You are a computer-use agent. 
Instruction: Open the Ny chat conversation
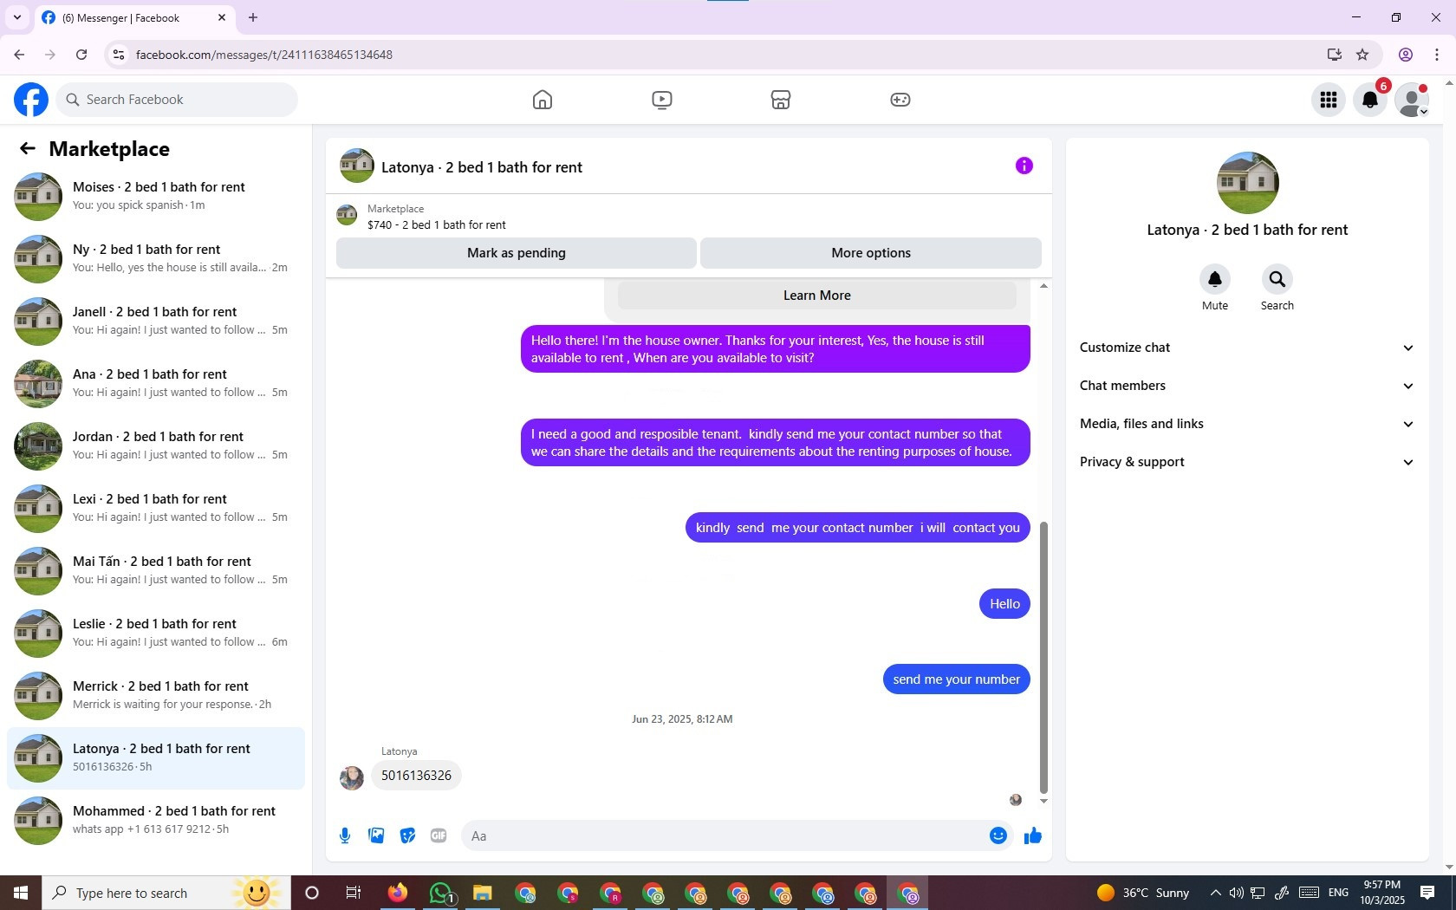(x=156, y=259)
